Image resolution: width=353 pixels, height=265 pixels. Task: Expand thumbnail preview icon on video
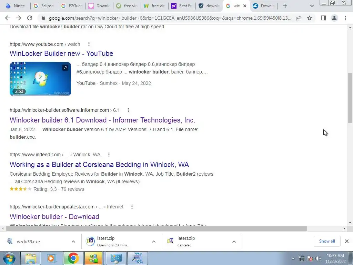[x=65, y=68]
